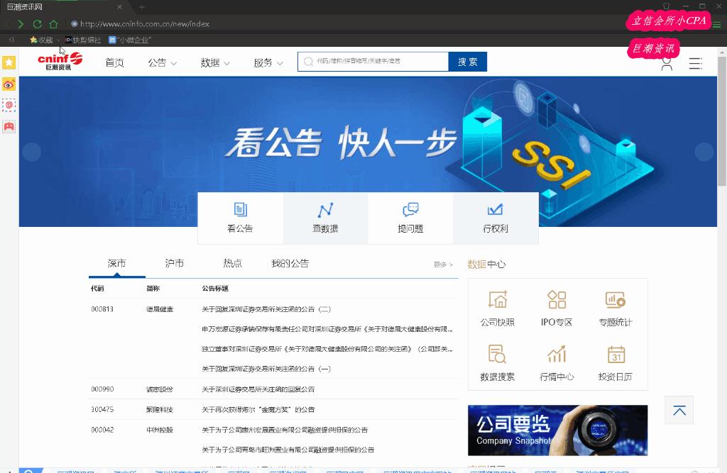727x473 pixels.
Task: Select the IPO专区 icon in data center
Action: coord(557,306)
